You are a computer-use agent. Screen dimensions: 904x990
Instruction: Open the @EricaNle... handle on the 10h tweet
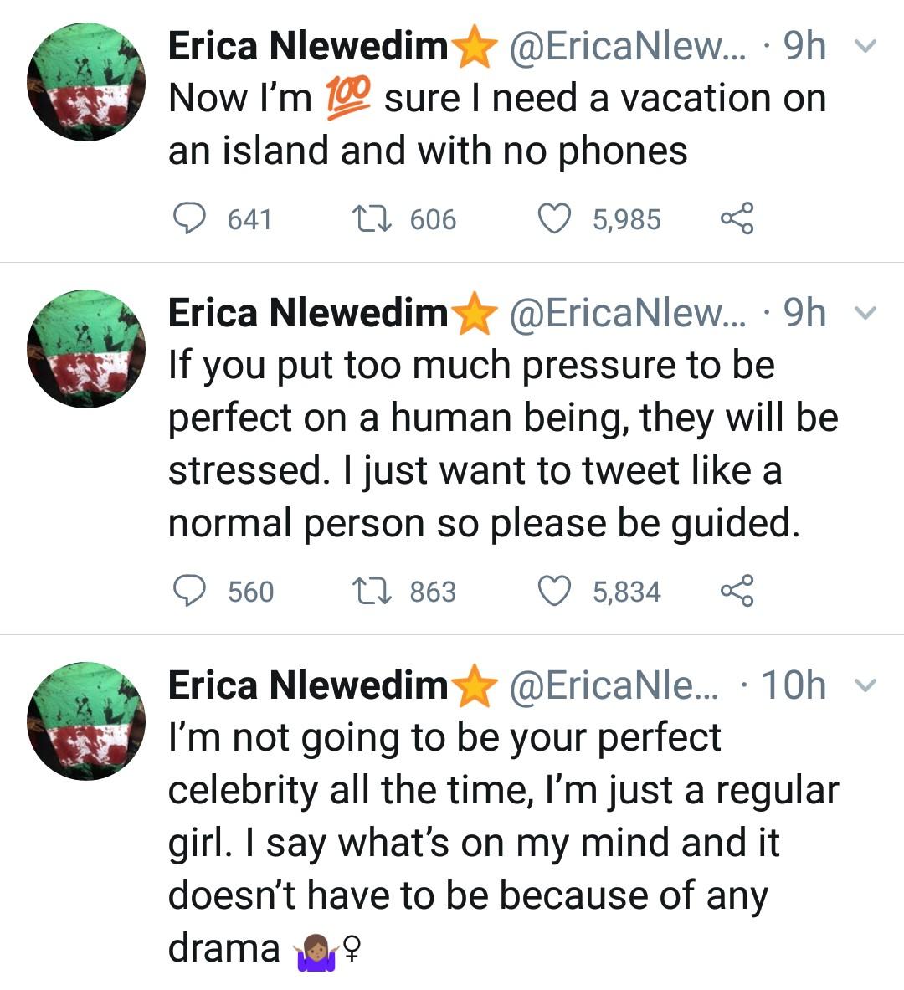tap(613, 685)
